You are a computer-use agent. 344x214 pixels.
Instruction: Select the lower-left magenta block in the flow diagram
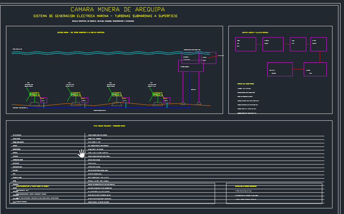tap(280, 69)
